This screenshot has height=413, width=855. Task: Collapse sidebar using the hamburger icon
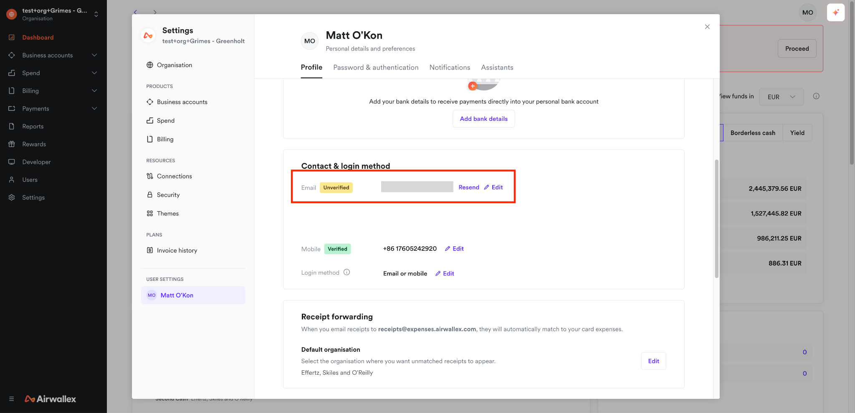pyautogui.click(x=11, y=399)
